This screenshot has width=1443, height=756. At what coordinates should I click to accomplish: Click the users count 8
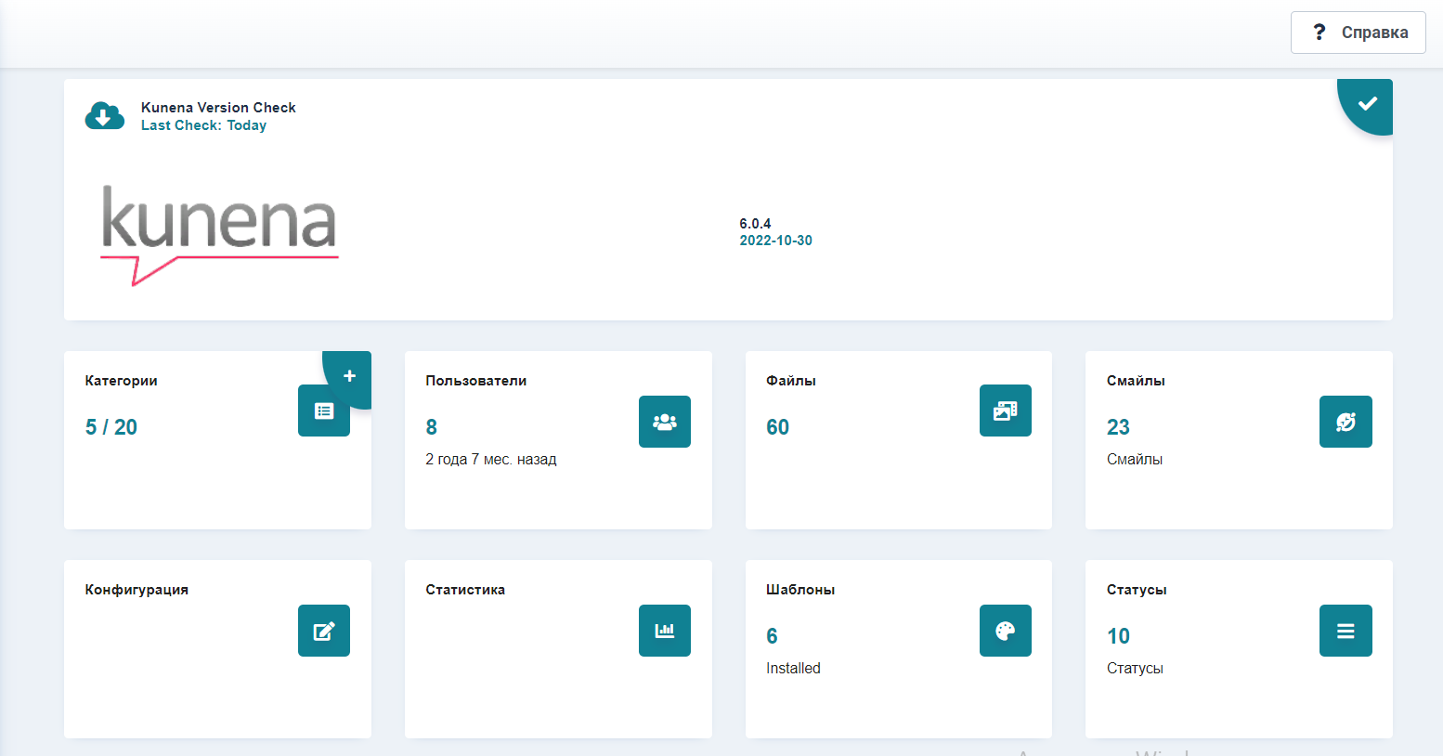click(x=431, y=427)
